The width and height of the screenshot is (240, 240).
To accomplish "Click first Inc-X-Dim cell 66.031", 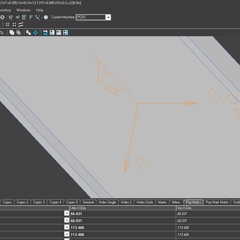I will [x=208, y=214].
